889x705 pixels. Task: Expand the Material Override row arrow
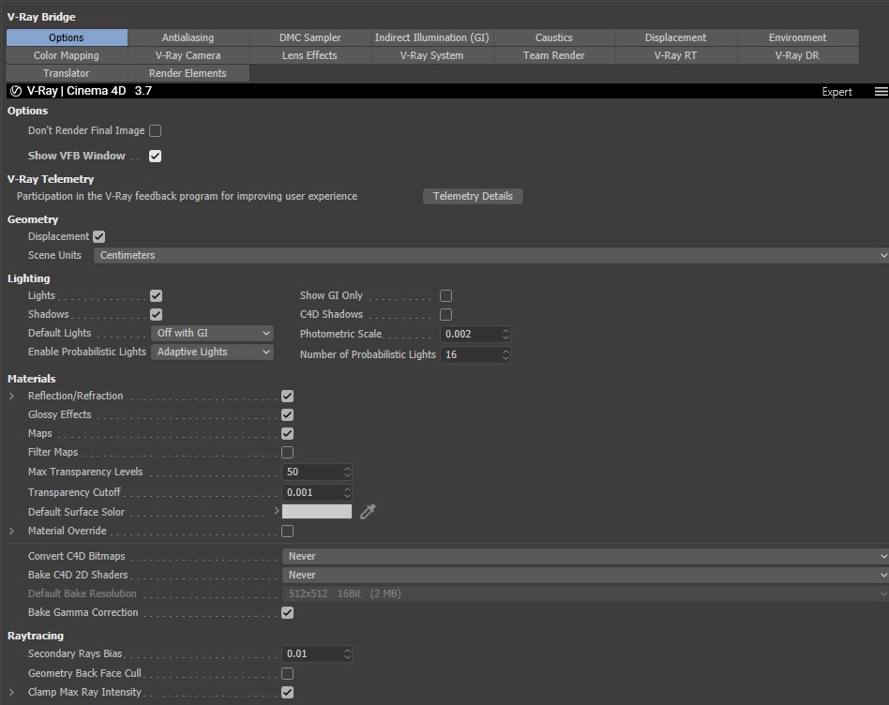click(x=12, y=531)
